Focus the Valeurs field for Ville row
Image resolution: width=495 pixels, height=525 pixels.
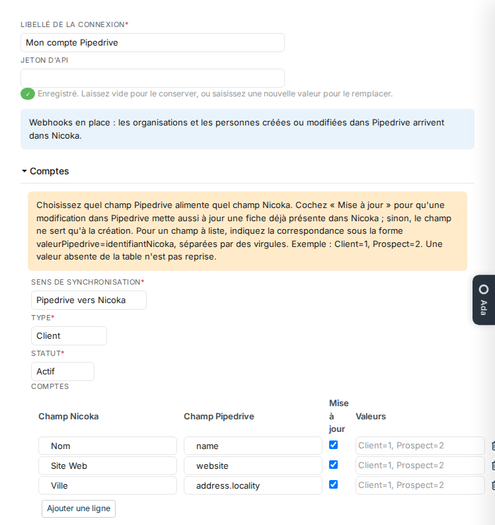pyautogui.click(x=420, y=485)
